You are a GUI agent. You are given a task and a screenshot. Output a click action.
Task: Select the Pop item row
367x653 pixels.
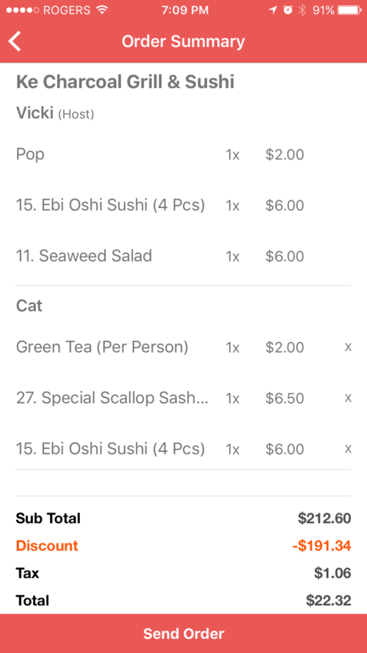(x=183, y=154)
